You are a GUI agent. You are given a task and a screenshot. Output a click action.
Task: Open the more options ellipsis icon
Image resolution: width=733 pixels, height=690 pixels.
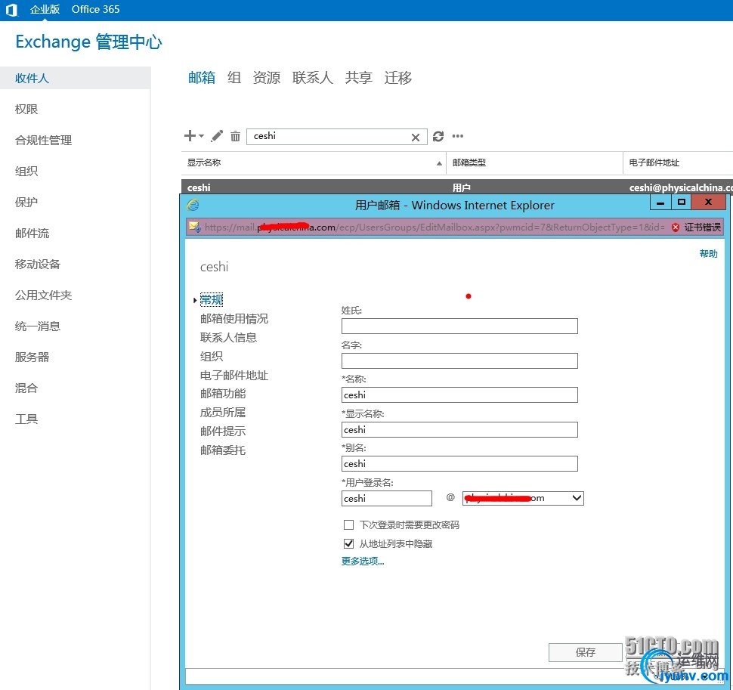click(458, 136)
